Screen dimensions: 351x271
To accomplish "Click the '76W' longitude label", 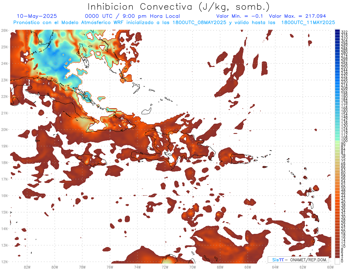I will (110, 267).
